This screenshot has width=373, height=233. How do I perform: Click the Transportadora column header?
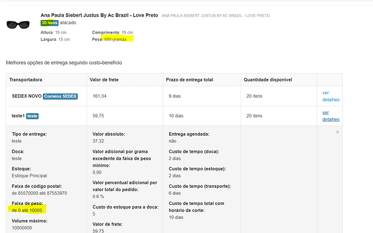pyautogui.click(x=26, y=80)
